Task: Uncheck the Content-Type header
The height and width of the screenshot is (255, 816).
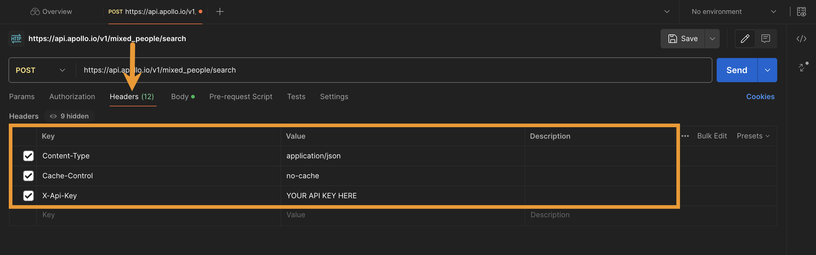Action: pos(28,156)
